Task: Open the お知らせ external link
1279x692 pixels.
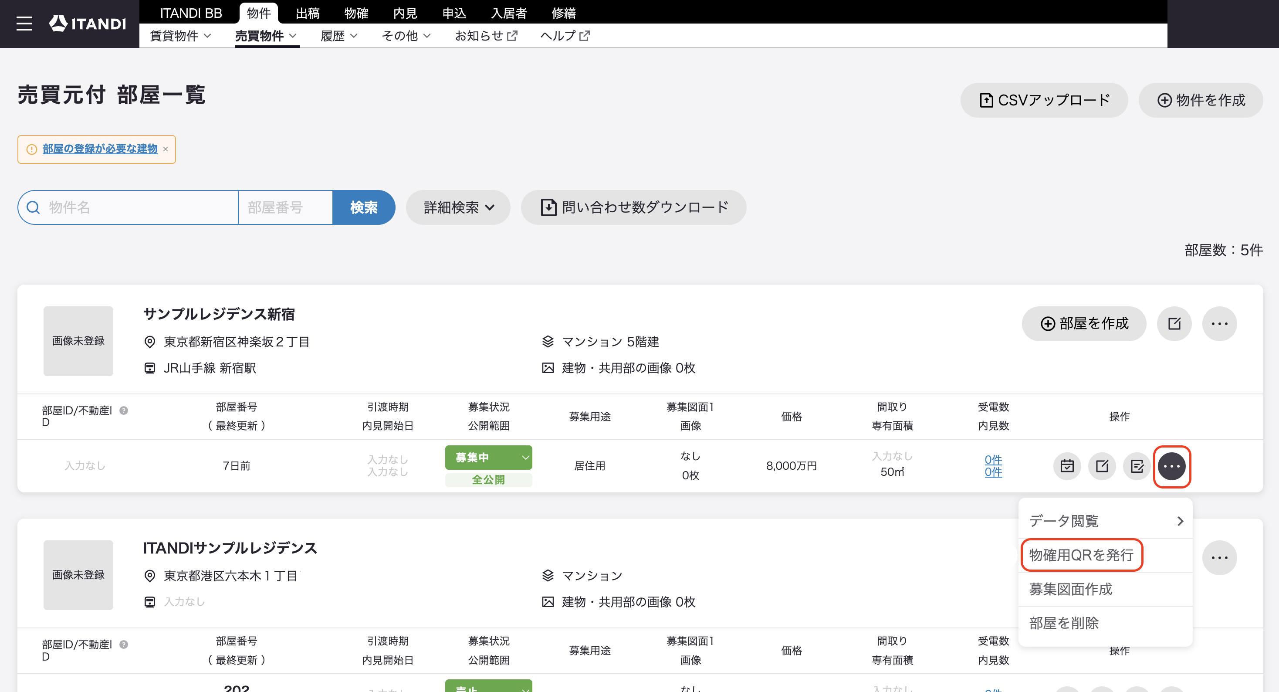Action: (487, 36)
